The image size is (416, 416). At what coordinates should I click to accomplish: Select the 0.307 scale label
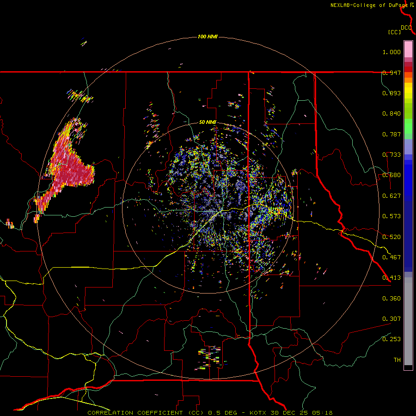coord(392,319)
